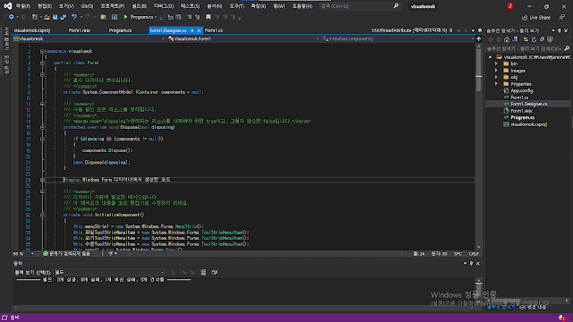Collapse the namespace visualomok code block
Image resolution: width=573 pixels, height=322 pixels.
(42, 52)
